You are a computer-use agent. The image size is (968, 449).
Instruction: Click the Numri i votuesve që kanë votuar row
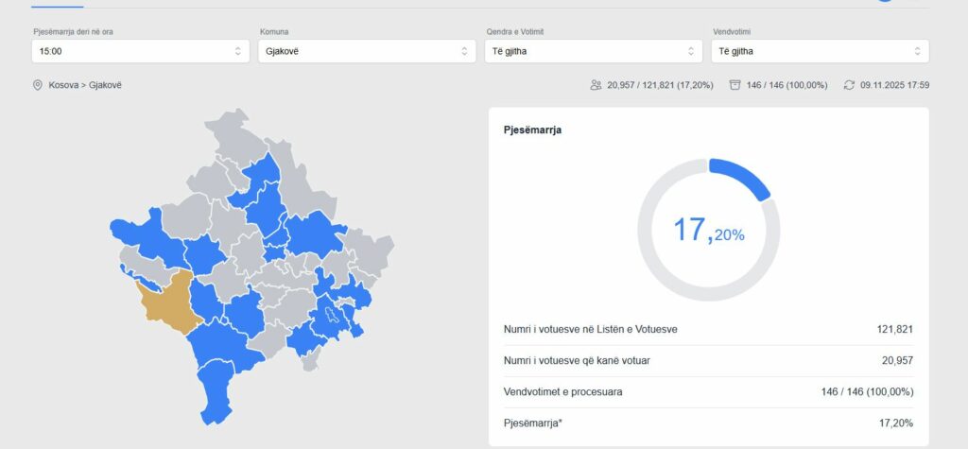(708, 360)
